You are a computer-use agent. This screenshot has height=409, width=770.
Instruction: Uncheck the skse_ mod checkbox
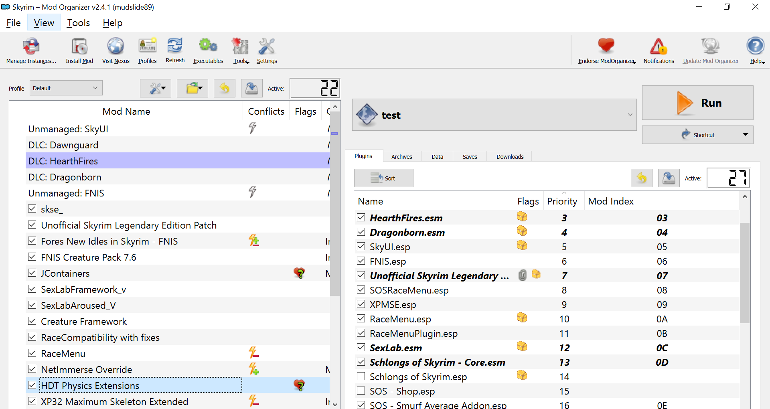[x=32, y=209]
